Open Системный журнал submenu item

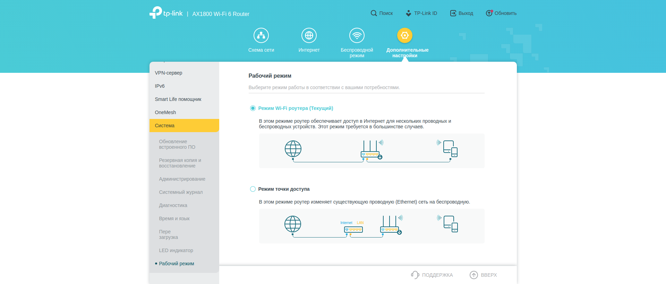click(181, 192)
